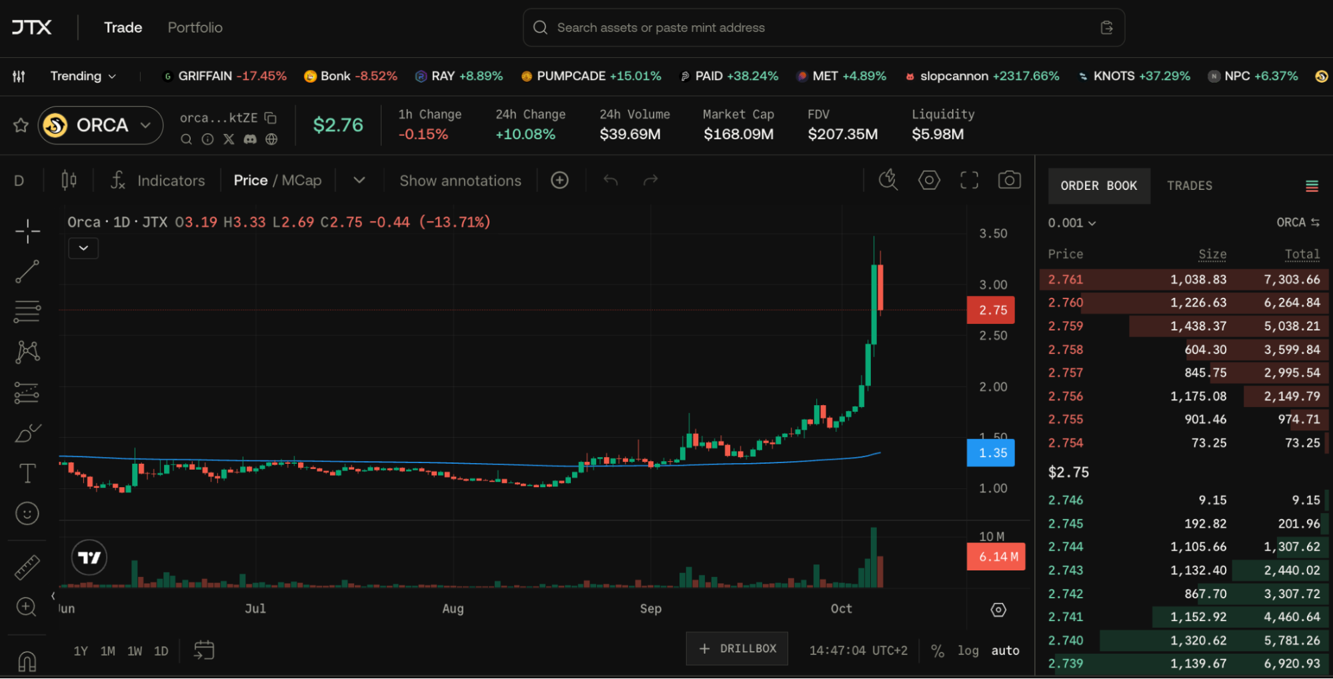
Task: Select the trend line drawing tool
Action: point(27,271)
